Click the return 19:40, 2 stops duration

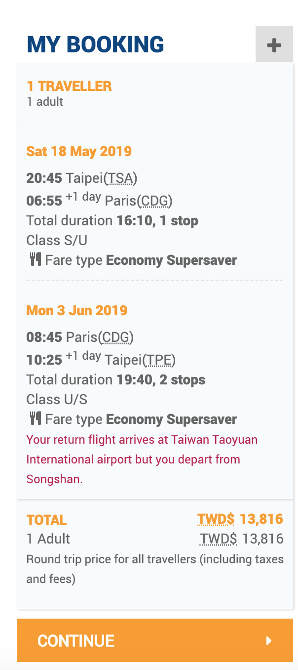click(161, 380)
